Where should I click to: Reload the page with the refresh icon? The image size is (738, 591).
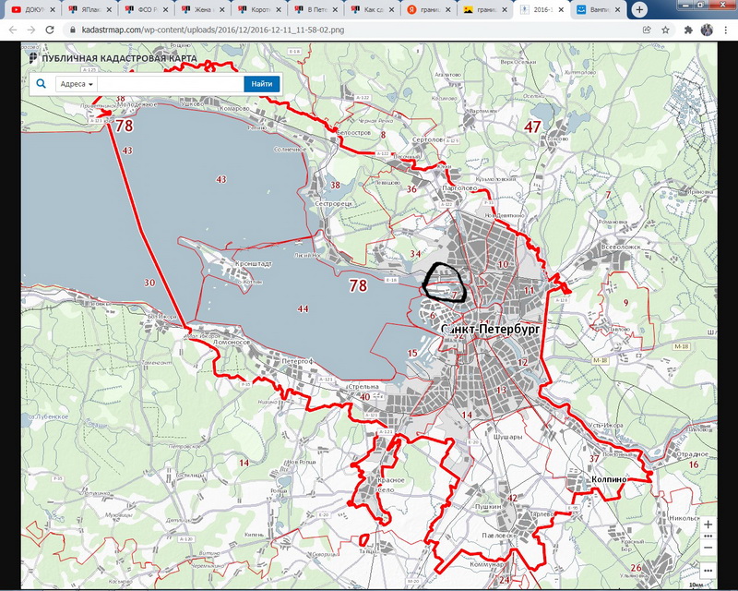[50, 30]
